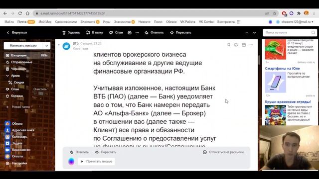Viewport: 319px width, 179px height.
Task: Click Очистить for spam folder
Action: point(40,89)
